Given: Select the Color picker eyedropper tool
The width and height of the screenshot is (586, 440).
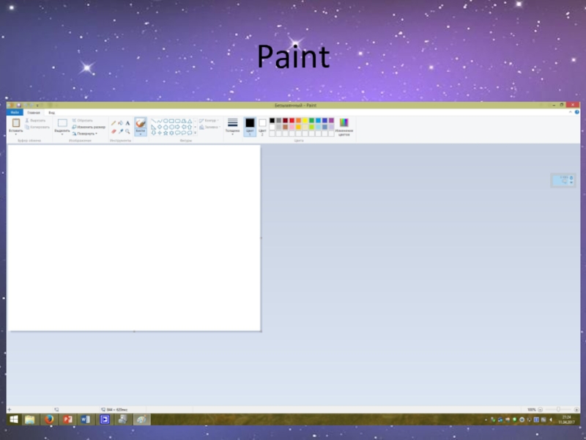Looking at the screenshot, I should [x=120, y=131].
